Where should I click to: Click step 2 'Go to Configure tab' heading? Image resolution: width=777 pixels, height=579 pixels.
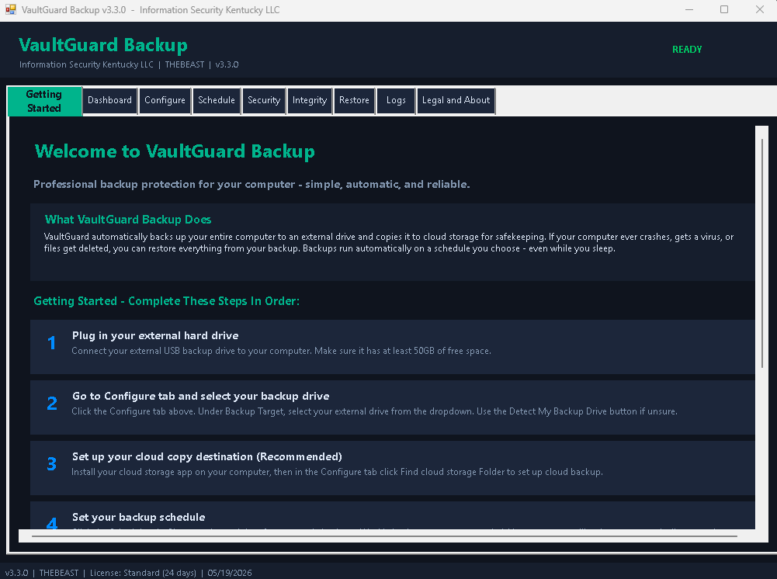[201, 396]
